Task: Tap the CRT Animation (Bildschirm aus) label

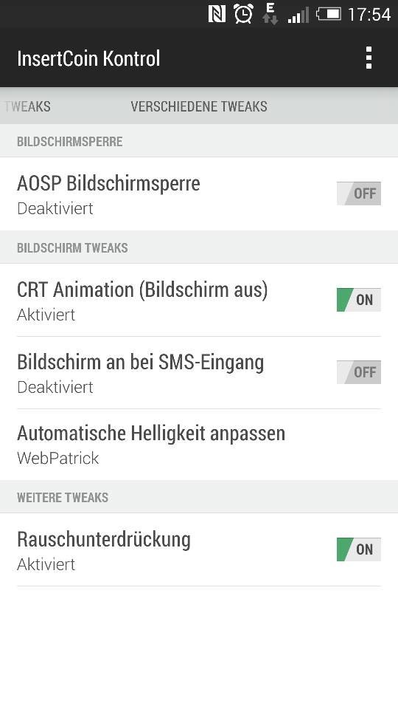Action: point(142,290)
